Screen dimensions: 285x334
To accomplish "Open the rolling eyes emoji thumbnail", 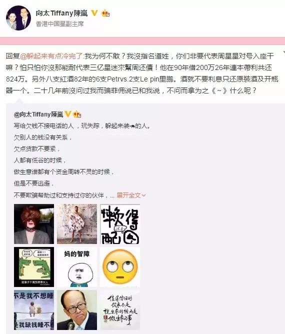I will (120, 267).
